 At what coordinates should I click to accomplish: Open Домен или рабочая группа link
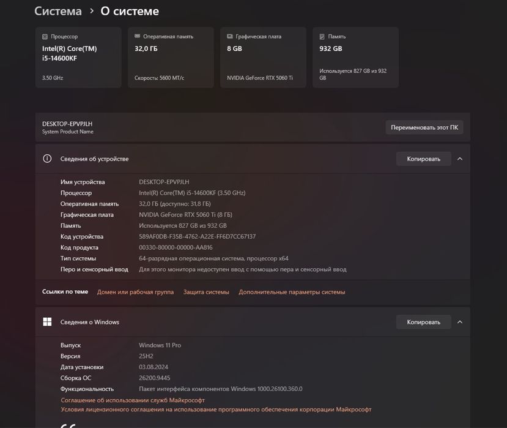[x=136, y=291]
